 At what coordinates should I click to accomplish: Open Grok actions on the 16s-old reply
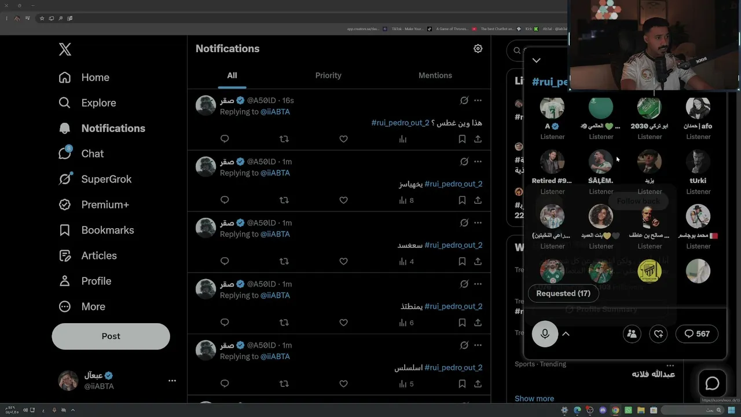click(x=464, y=100)
